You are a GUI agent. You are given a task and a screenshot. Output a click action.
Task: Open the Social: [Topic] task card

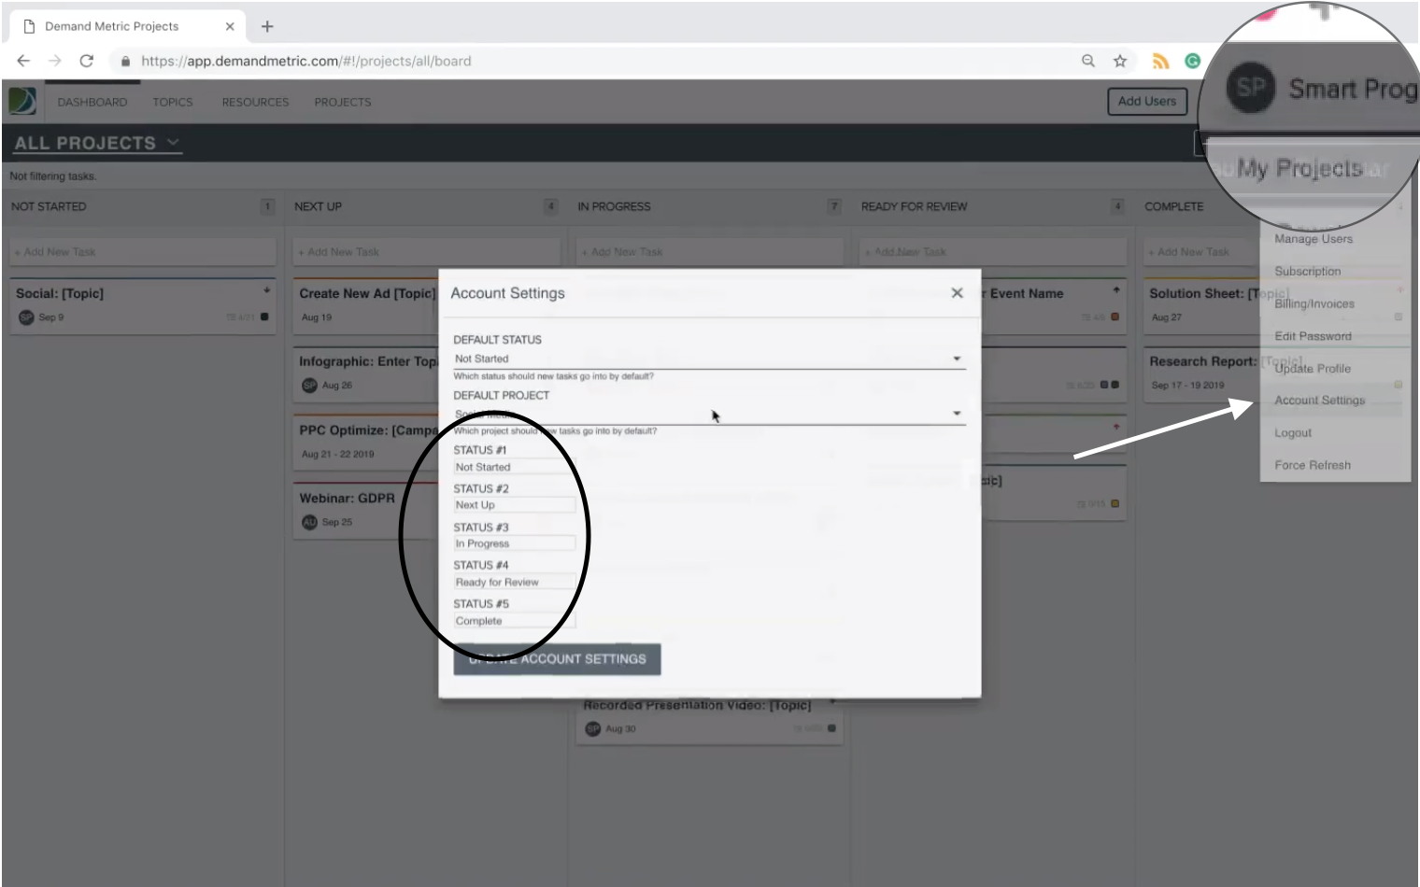(x=143, y=305)
